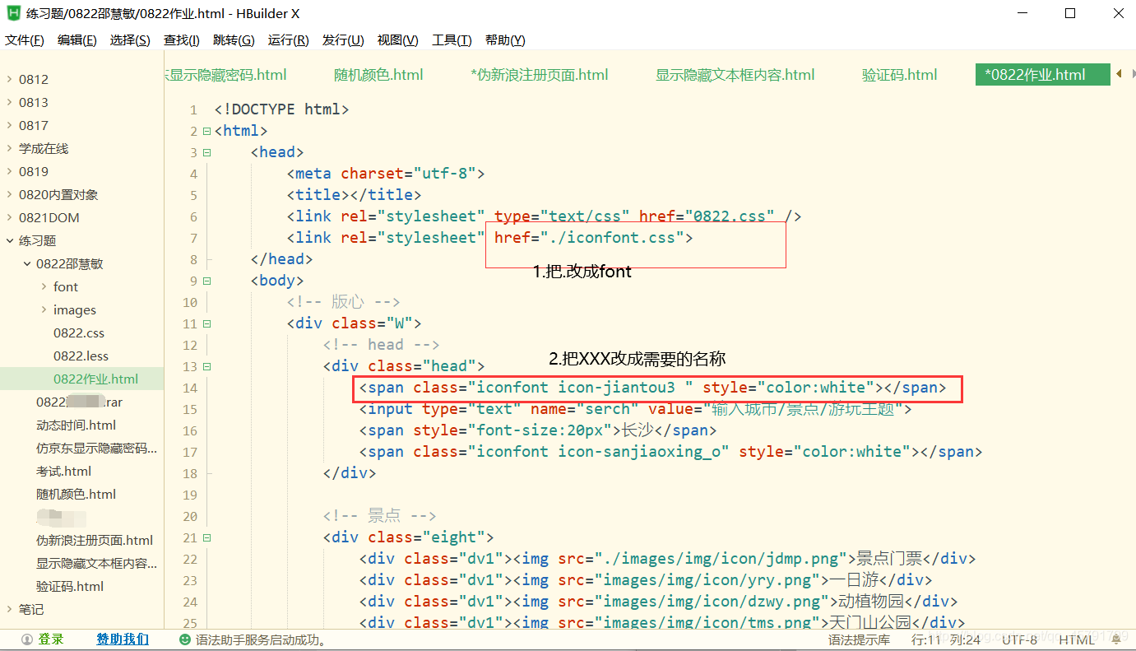Click the UTF-8 encoding indicator
This screenshot has height=651, width=1136.
[x=1020, y=639]
